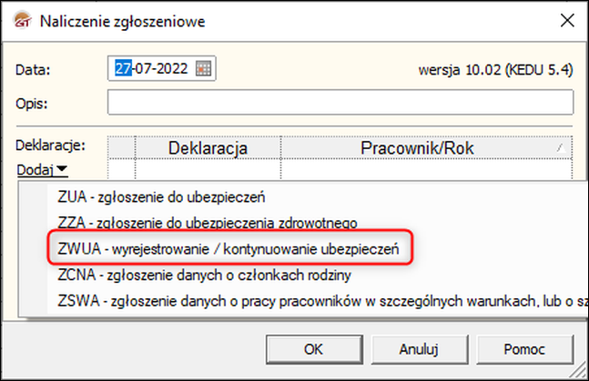This screenshot has height=381, width=589.
Task: Click the Anuluj button
Action: [420, 349]
